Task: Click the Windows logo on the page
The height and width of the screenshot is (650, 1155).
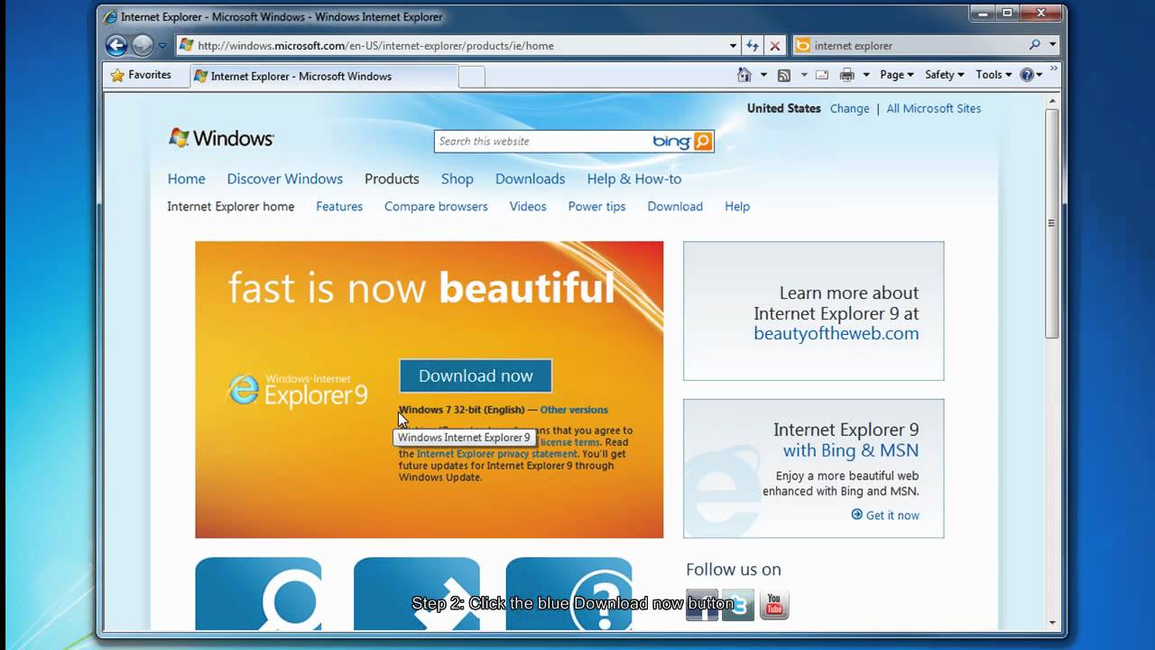Action: [221, 138]
